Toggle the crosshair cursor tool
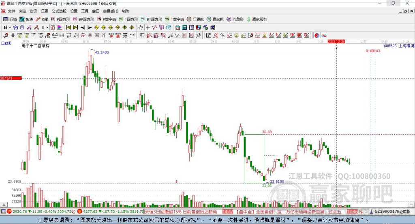The image size is (415, 224). point(148,27)
